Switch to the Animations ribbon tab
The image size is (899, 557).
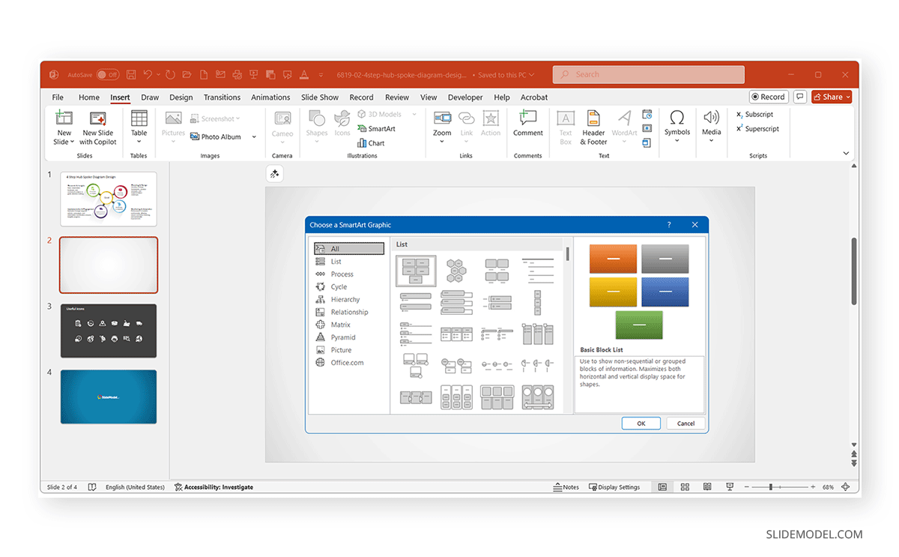[270, 97]
